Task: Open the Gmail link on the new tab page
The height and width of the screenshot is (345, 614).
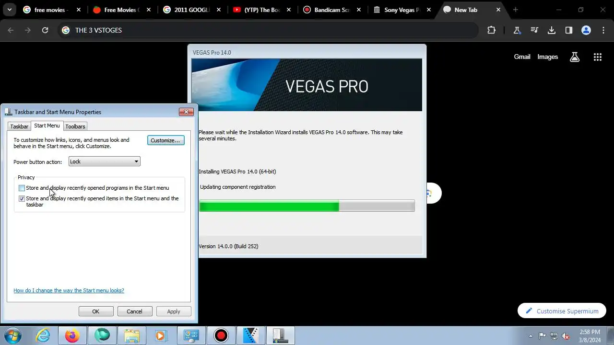Action: tap(522, 57)
